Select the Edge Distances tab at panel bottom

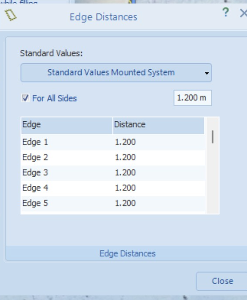[127, 253]
